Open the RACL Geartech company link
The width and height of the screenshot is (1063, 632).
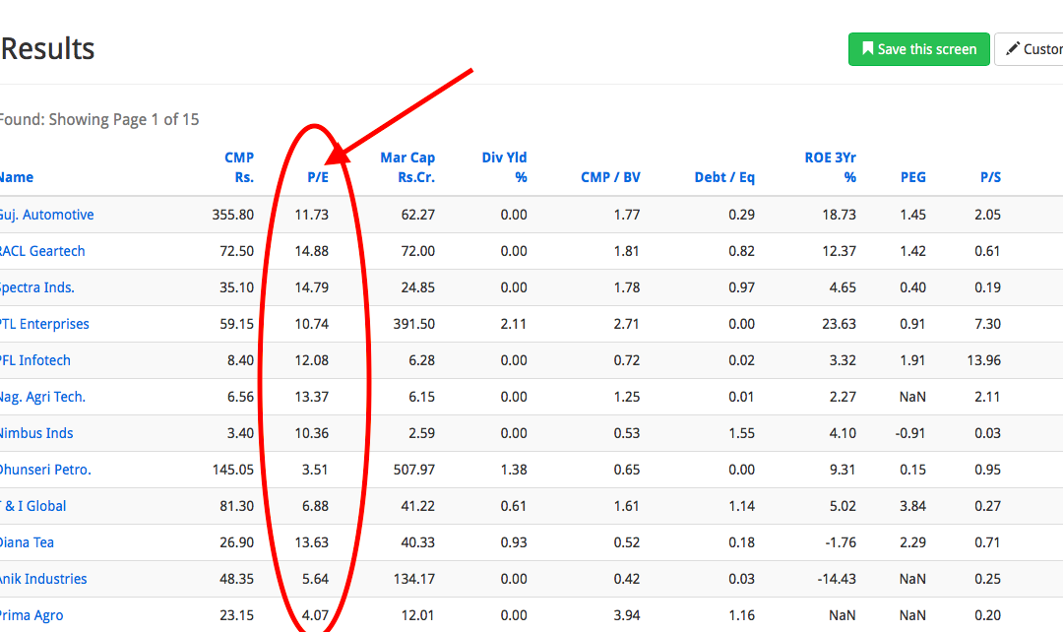click(x=42, y=251)
